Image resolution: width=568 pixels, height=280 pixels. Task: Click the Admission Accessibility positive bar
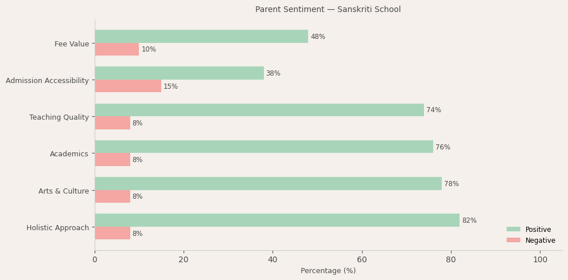[x=179, y=73]
